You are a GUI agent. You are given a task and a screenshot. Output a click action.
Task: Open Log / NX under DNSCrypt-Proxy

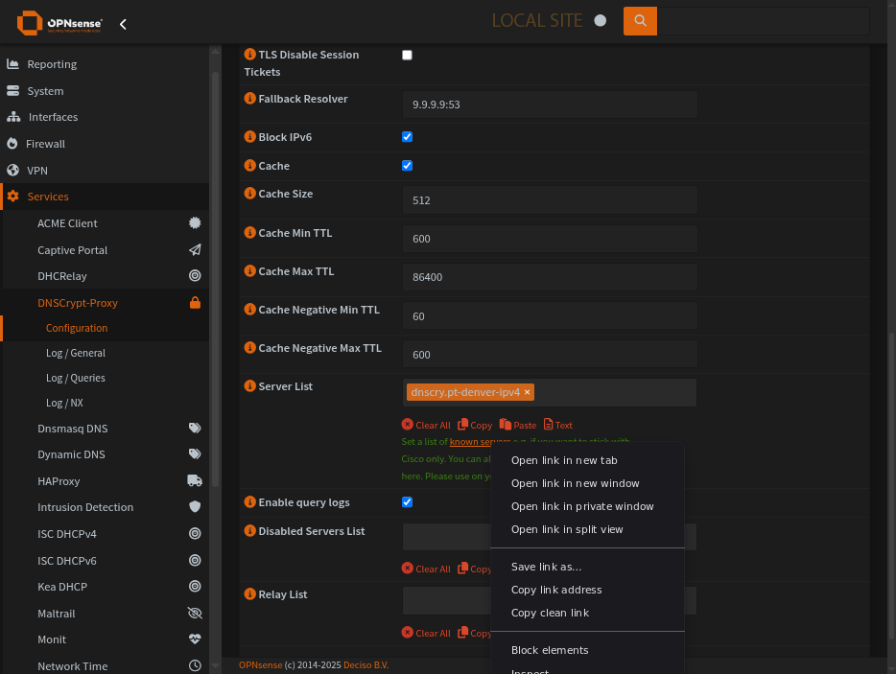[64, 403]
